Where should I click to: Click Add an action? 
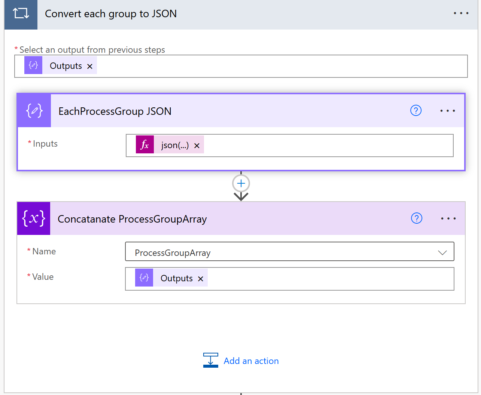[x=251, y=361]
